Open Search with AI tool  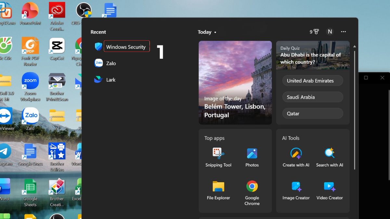pyautogui.click(x=330, y=157)
